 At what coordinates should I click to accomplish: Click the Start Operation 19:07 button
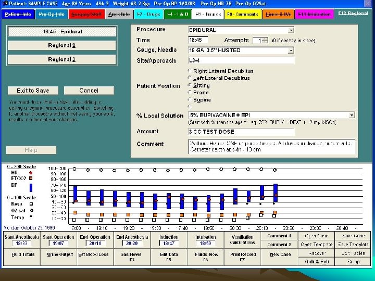[58, 240]
